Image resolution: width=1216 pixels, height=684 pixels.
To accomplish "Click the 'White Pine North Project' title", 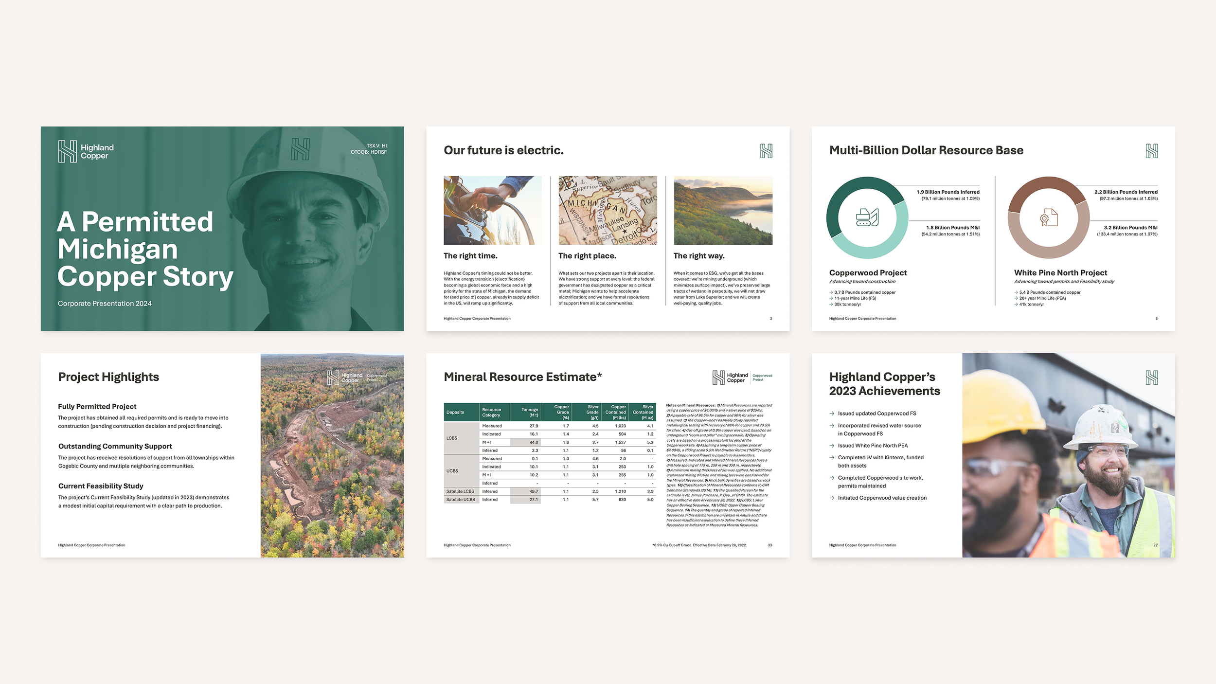I will click(1060, 273).
